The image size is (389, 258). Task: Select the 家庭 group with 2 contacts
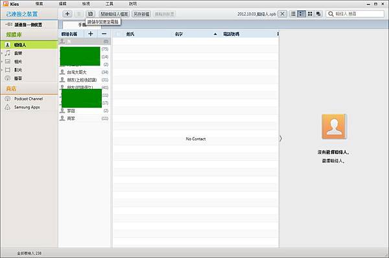(84, 111)
